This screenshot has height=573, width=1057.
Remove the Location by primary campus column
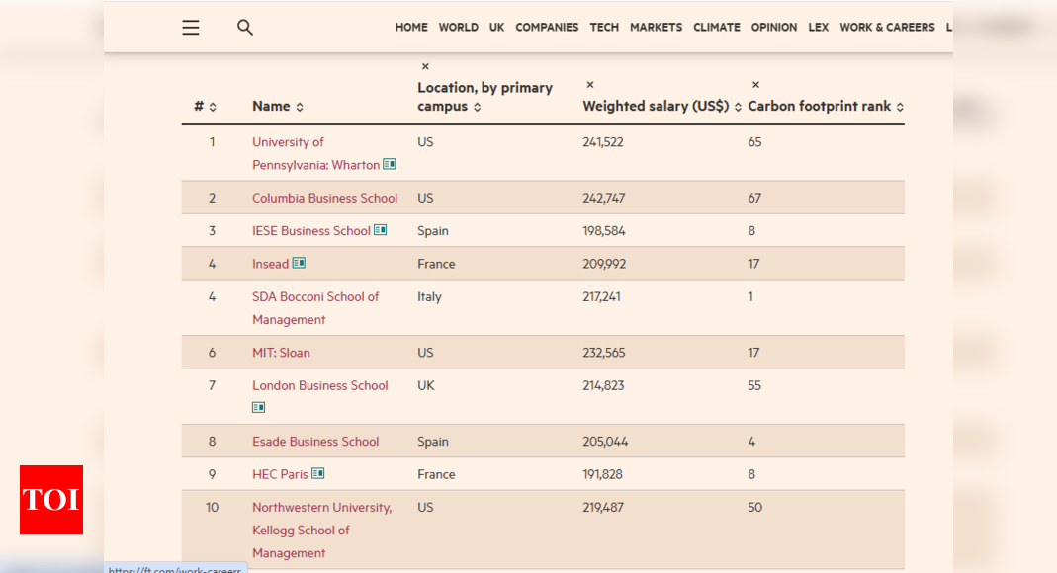(425, 66)
